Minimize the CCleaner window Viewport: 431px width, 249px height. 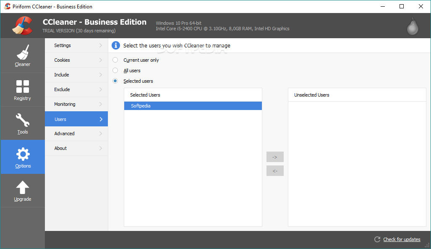(x=383, y=6)
